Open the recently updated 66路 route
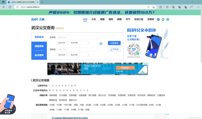The image size is (202, 119). coord(87,110)
